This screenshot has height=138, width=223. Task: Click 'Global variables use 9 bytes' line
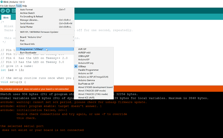104,98
